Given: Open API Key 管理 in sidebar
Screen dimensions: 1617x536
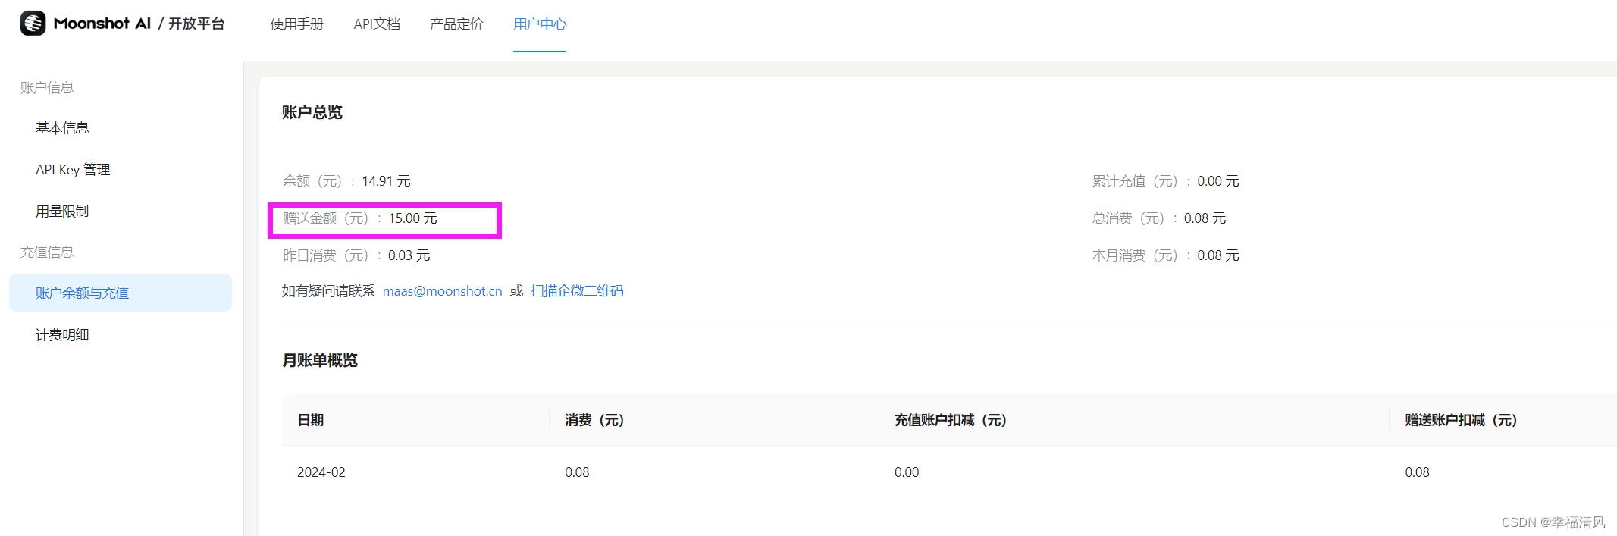Looking at the screenshot, I should [73, 170].
